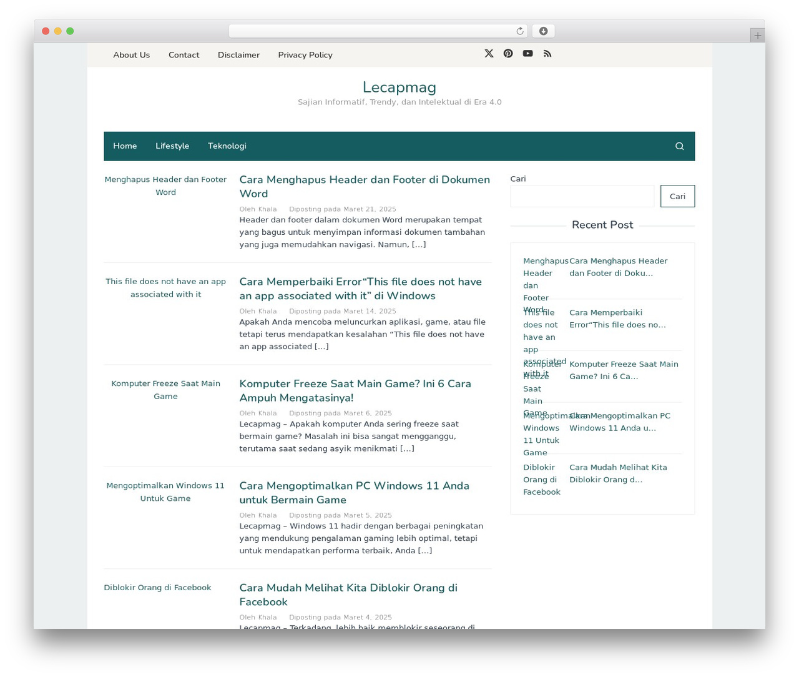This screenshot has width=799, height=677.
Task: Open the Pinterest social icon
Action: pyautogui.click(x=508, y=54)
